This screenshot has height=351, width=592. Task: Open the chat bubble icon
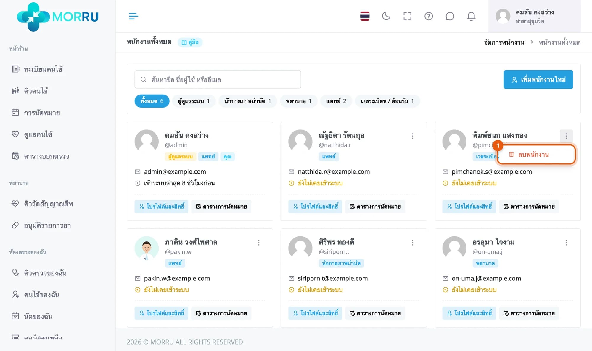tap(450, 16)
